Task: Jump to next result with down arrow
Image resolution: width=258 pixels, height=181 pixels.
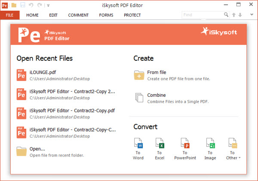Action: 240,15
